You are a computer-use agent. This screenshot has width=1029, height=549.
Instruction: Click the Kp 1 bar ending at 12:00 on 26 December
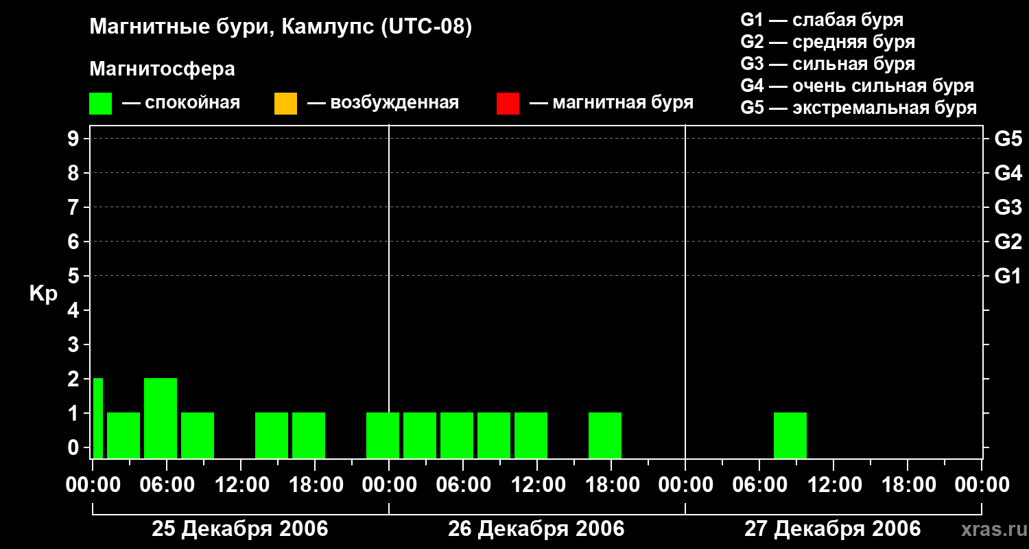pos(531,435)
